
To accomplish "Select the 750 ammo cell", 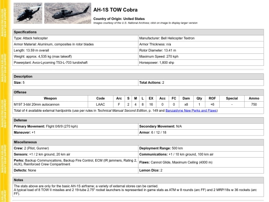I will 254,104.
